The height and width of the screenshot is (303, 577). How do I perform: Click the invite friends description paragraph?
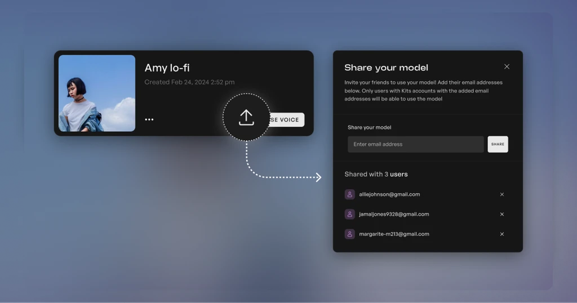coord(424,91)
